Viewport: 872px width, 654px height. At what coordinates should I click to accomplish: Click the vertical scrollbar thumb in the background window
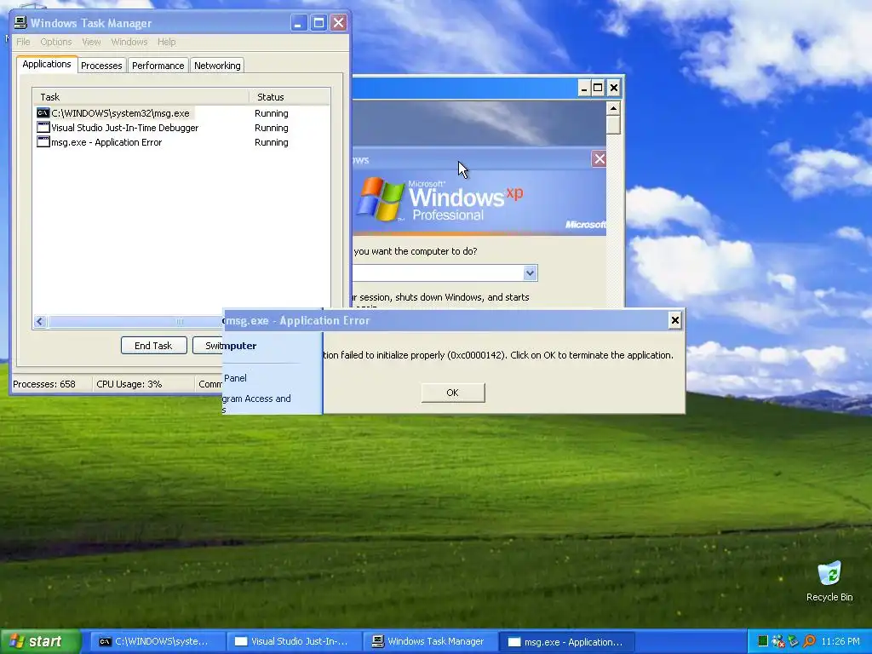tap(613, 124)
